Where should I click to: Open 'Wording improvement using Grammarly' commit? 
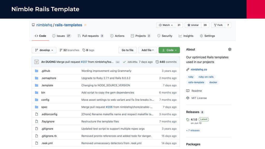(106, 71)
